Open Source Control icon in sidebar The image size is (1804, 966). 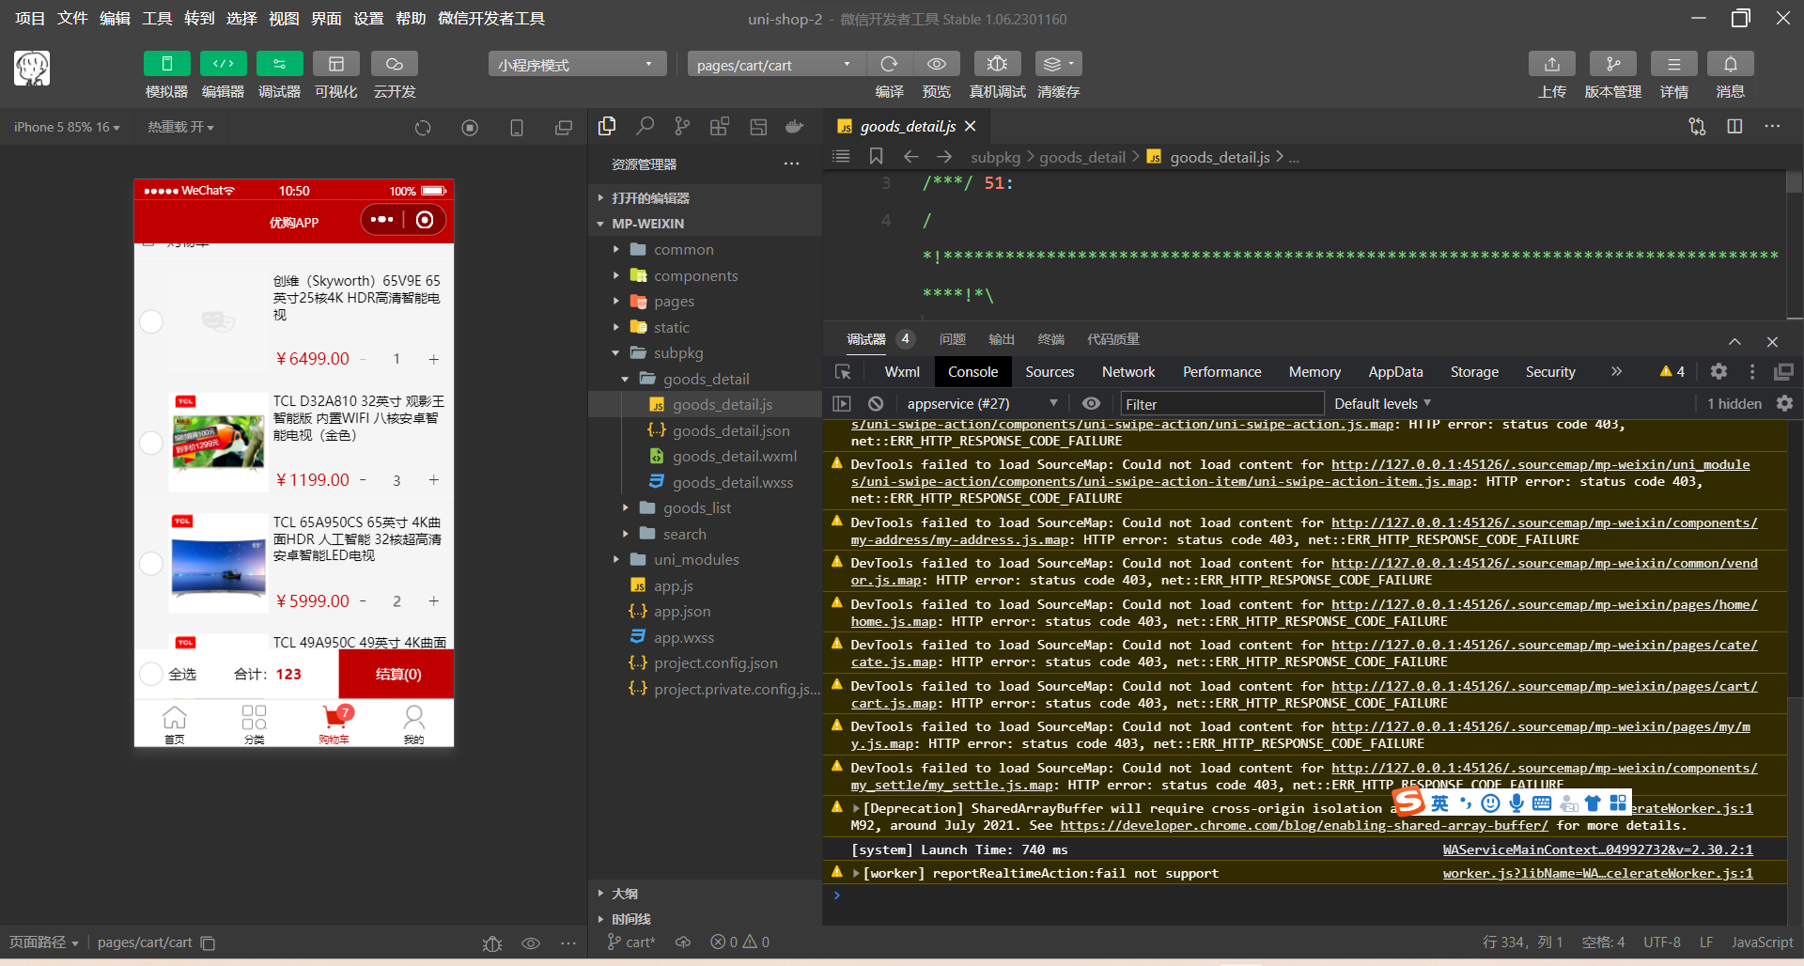682,126
